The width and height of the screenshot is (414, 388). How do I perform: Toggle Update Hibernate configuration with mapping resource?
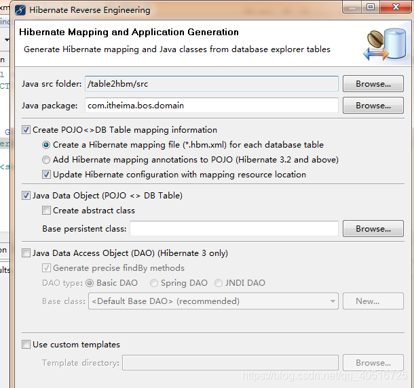[46, 175]
